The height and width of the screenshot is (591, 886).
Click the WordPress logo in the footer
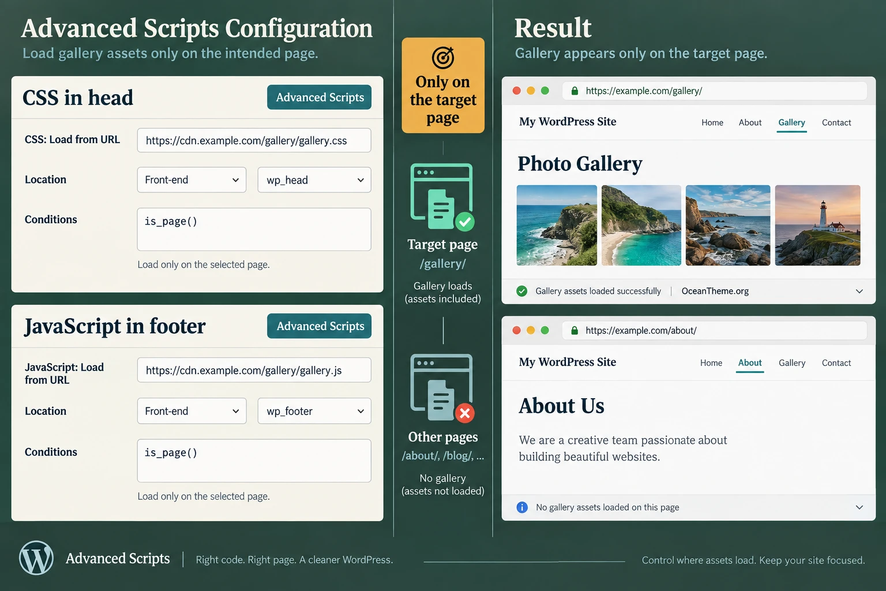36,558
